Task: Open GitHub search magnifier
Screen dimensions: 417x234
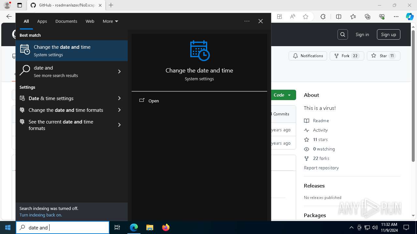Action: click(343, 34)
